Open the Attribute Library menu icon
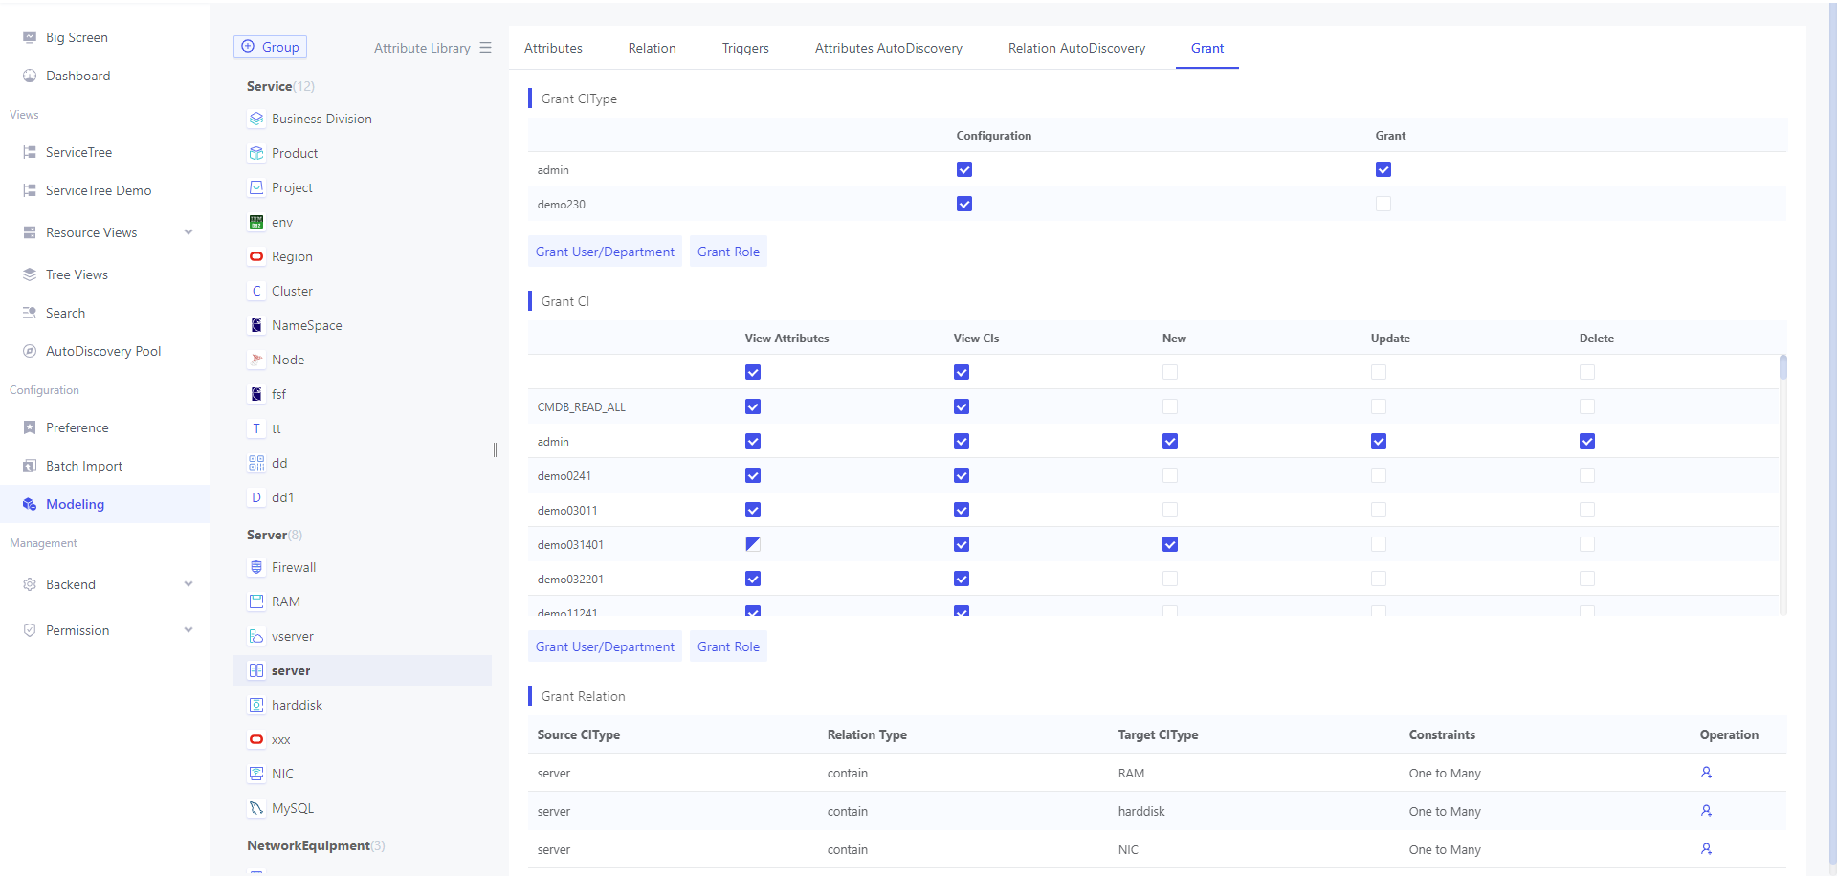Viewport: 1837px width, 876px height. click(486, 48)
